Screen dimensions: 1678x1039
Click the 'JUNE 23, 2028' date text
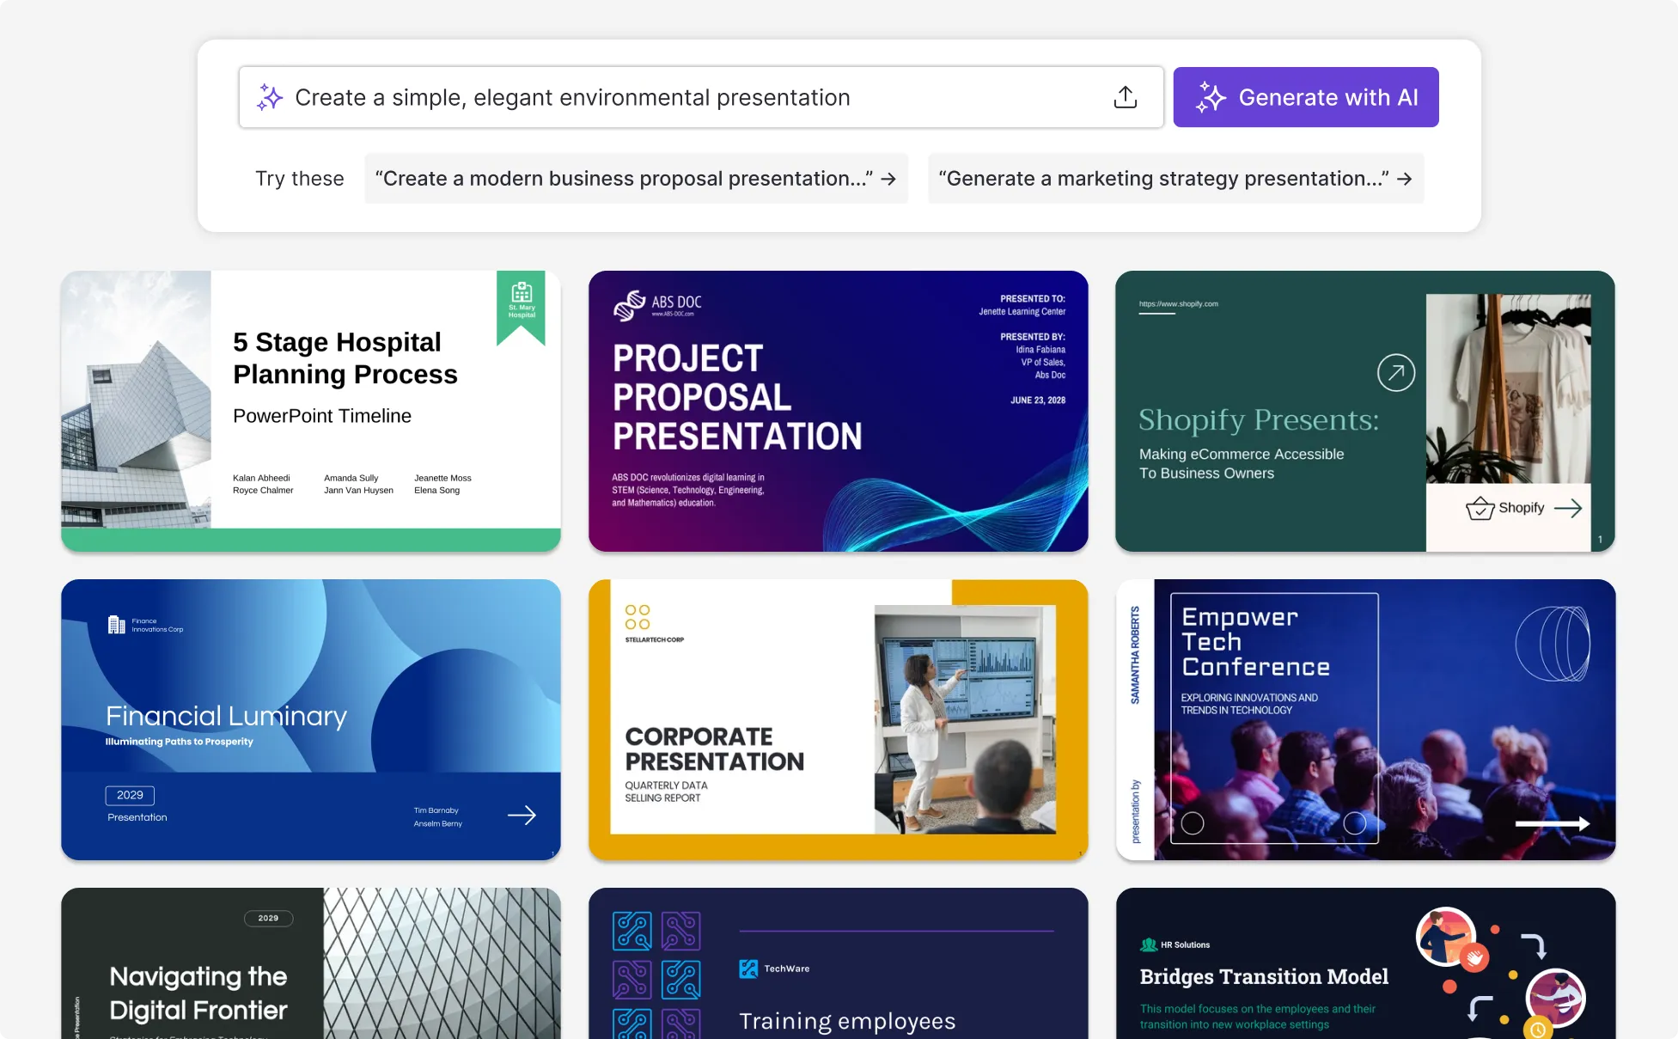(1038, 400)
